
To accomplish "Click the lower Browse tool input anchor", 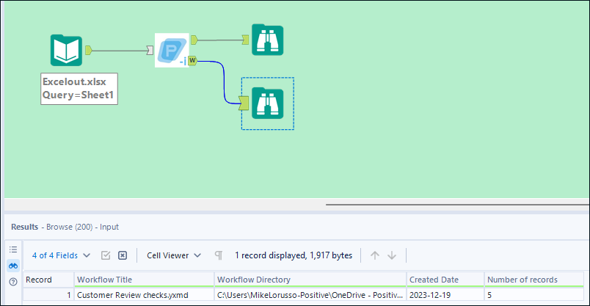I will [x=244, y=103].
